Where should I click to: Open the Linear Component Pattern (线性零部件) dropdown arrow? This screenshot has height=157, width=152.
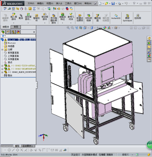[x=28, y=23]
